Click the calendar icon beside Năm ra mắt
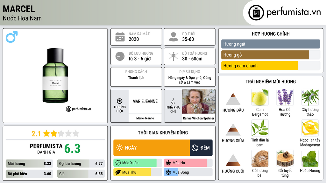326x183 pixels. [120, 37]
